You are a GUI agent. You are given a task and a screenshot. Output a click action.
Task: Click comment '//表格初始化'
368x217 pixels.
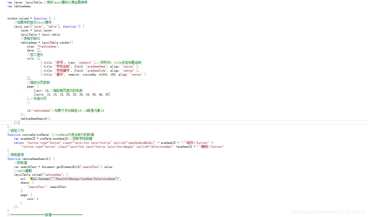[x=30, y=38]
